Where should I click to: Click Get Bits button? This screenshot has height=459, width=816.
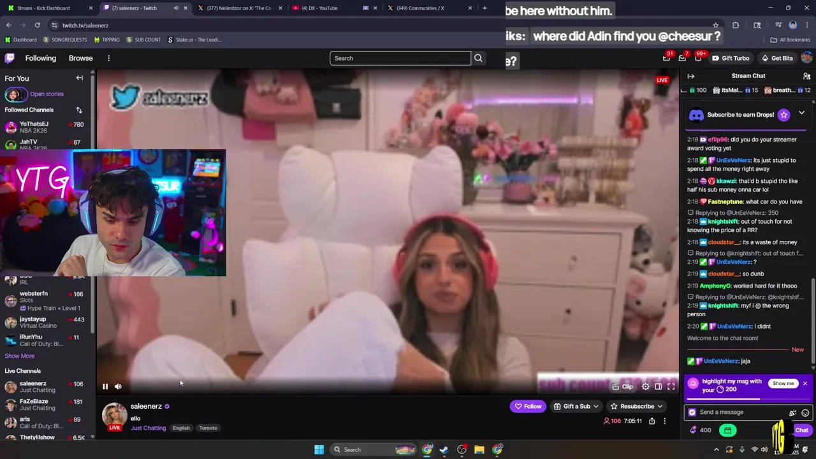tap(777, 58)
